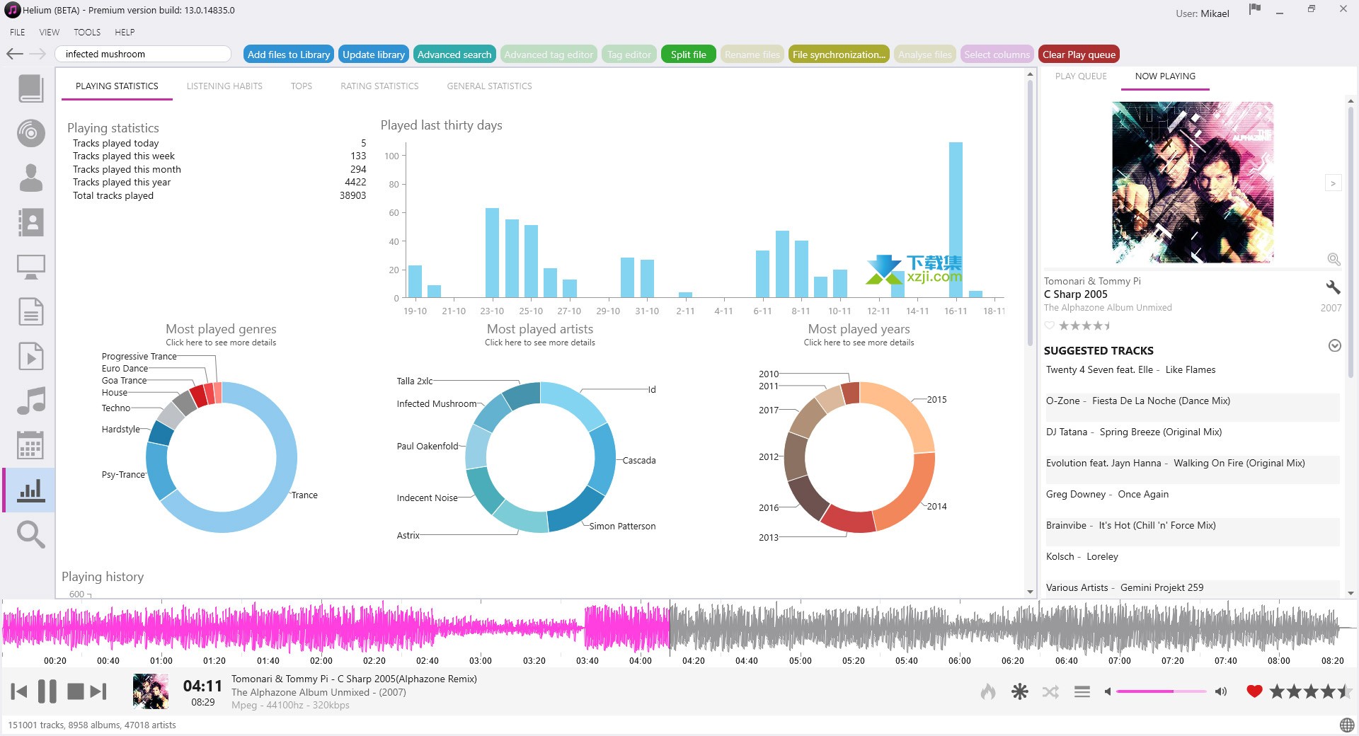Pause the current playback
Viewport: 1359px width, 736px height.
(x=47, y=691)
